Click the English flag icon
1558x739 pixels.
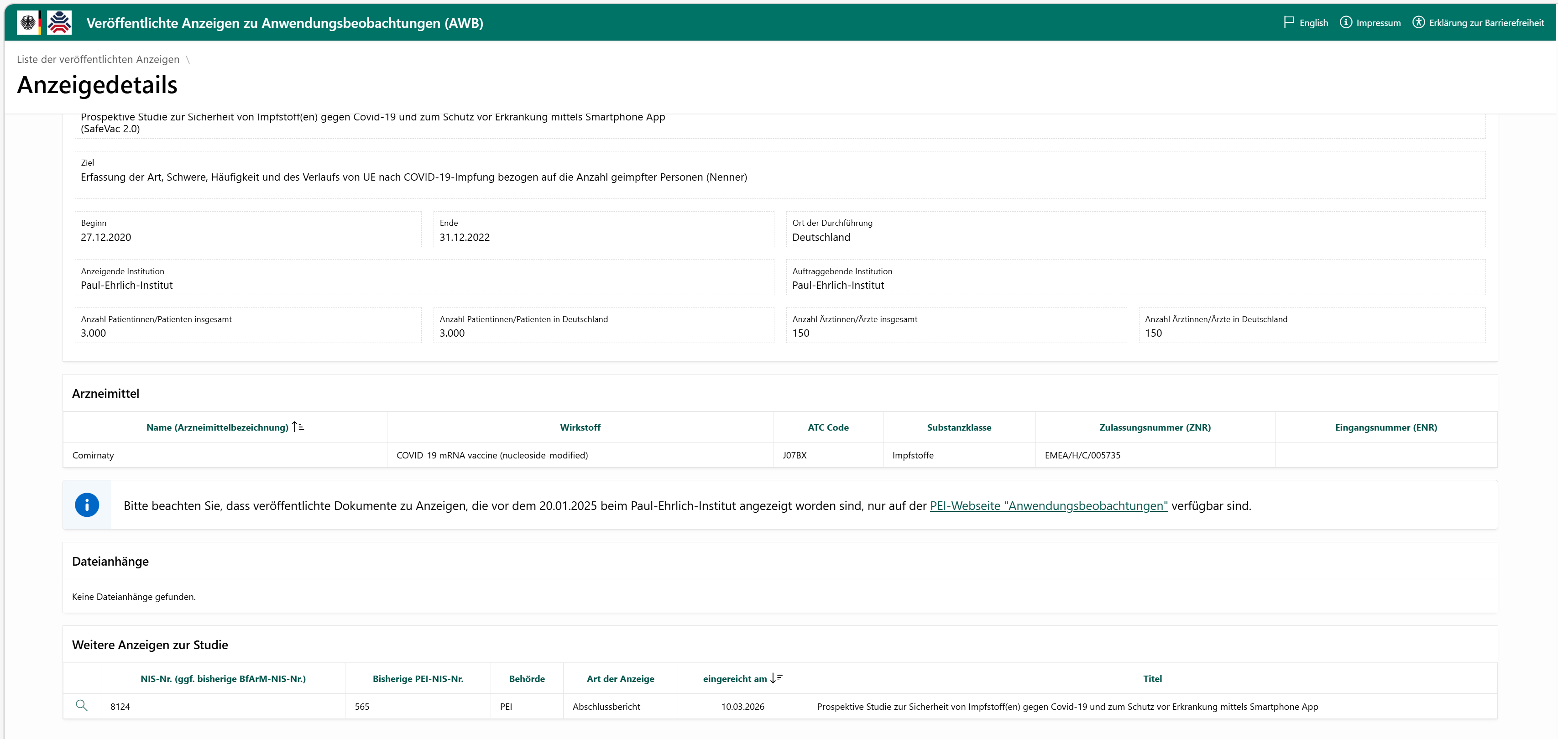1288,22
